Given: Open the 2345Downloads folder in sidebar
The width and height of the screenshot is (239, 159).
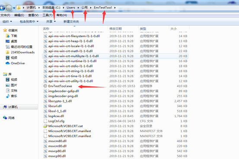Looking at the screenshot, I should coord(20,52).
